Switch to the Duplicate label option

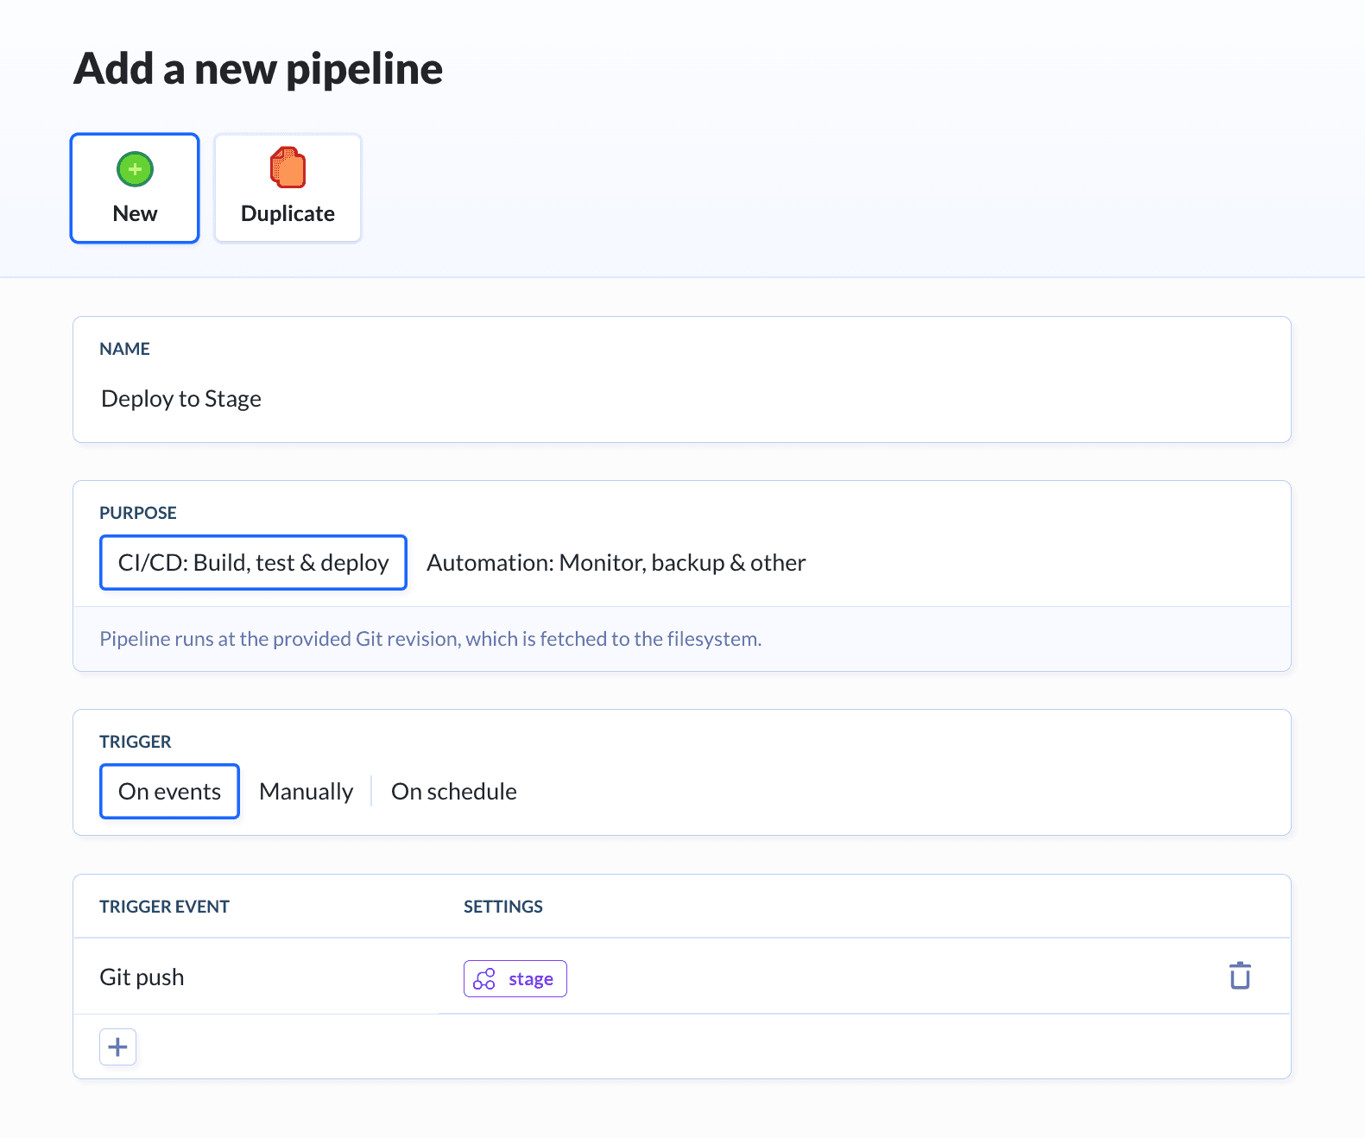[x=288, y=213]
